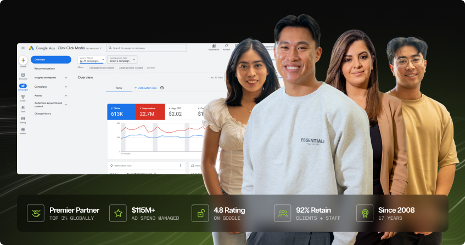Click the Create plus button
Screen dimensions: 465x245
tap(23, 60)
